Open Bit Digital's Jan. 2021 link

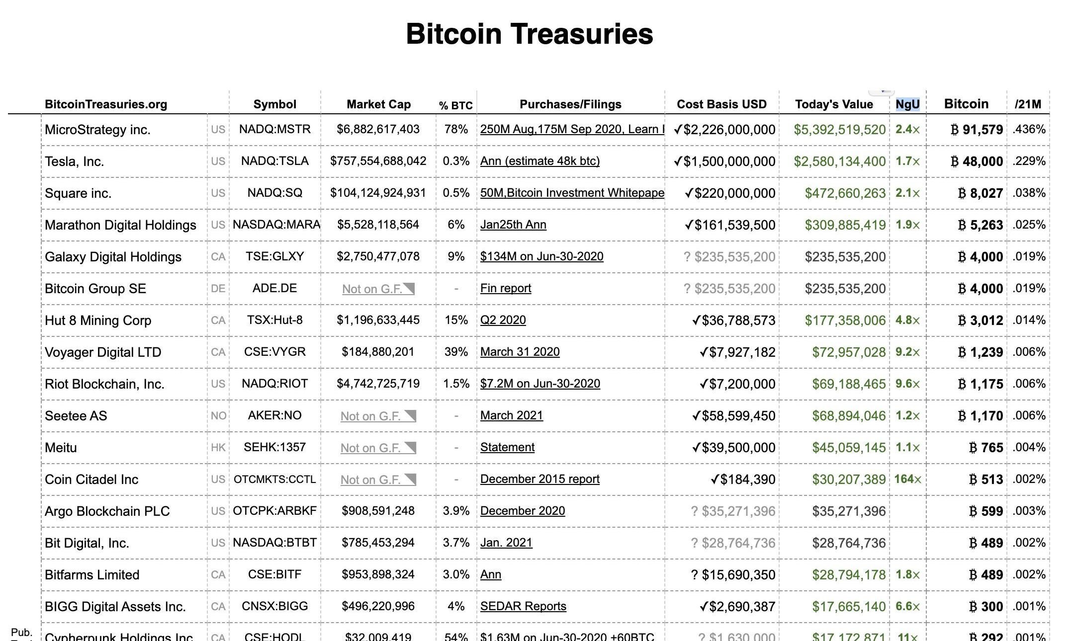coord(506,543)
